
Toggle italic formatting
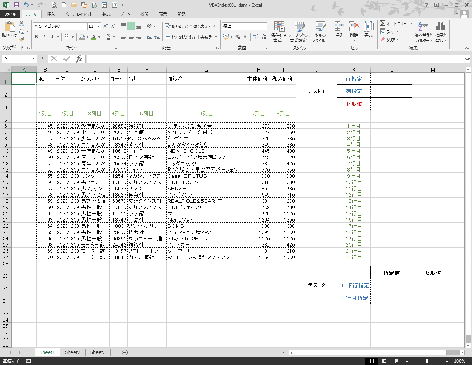pos(44,37)
